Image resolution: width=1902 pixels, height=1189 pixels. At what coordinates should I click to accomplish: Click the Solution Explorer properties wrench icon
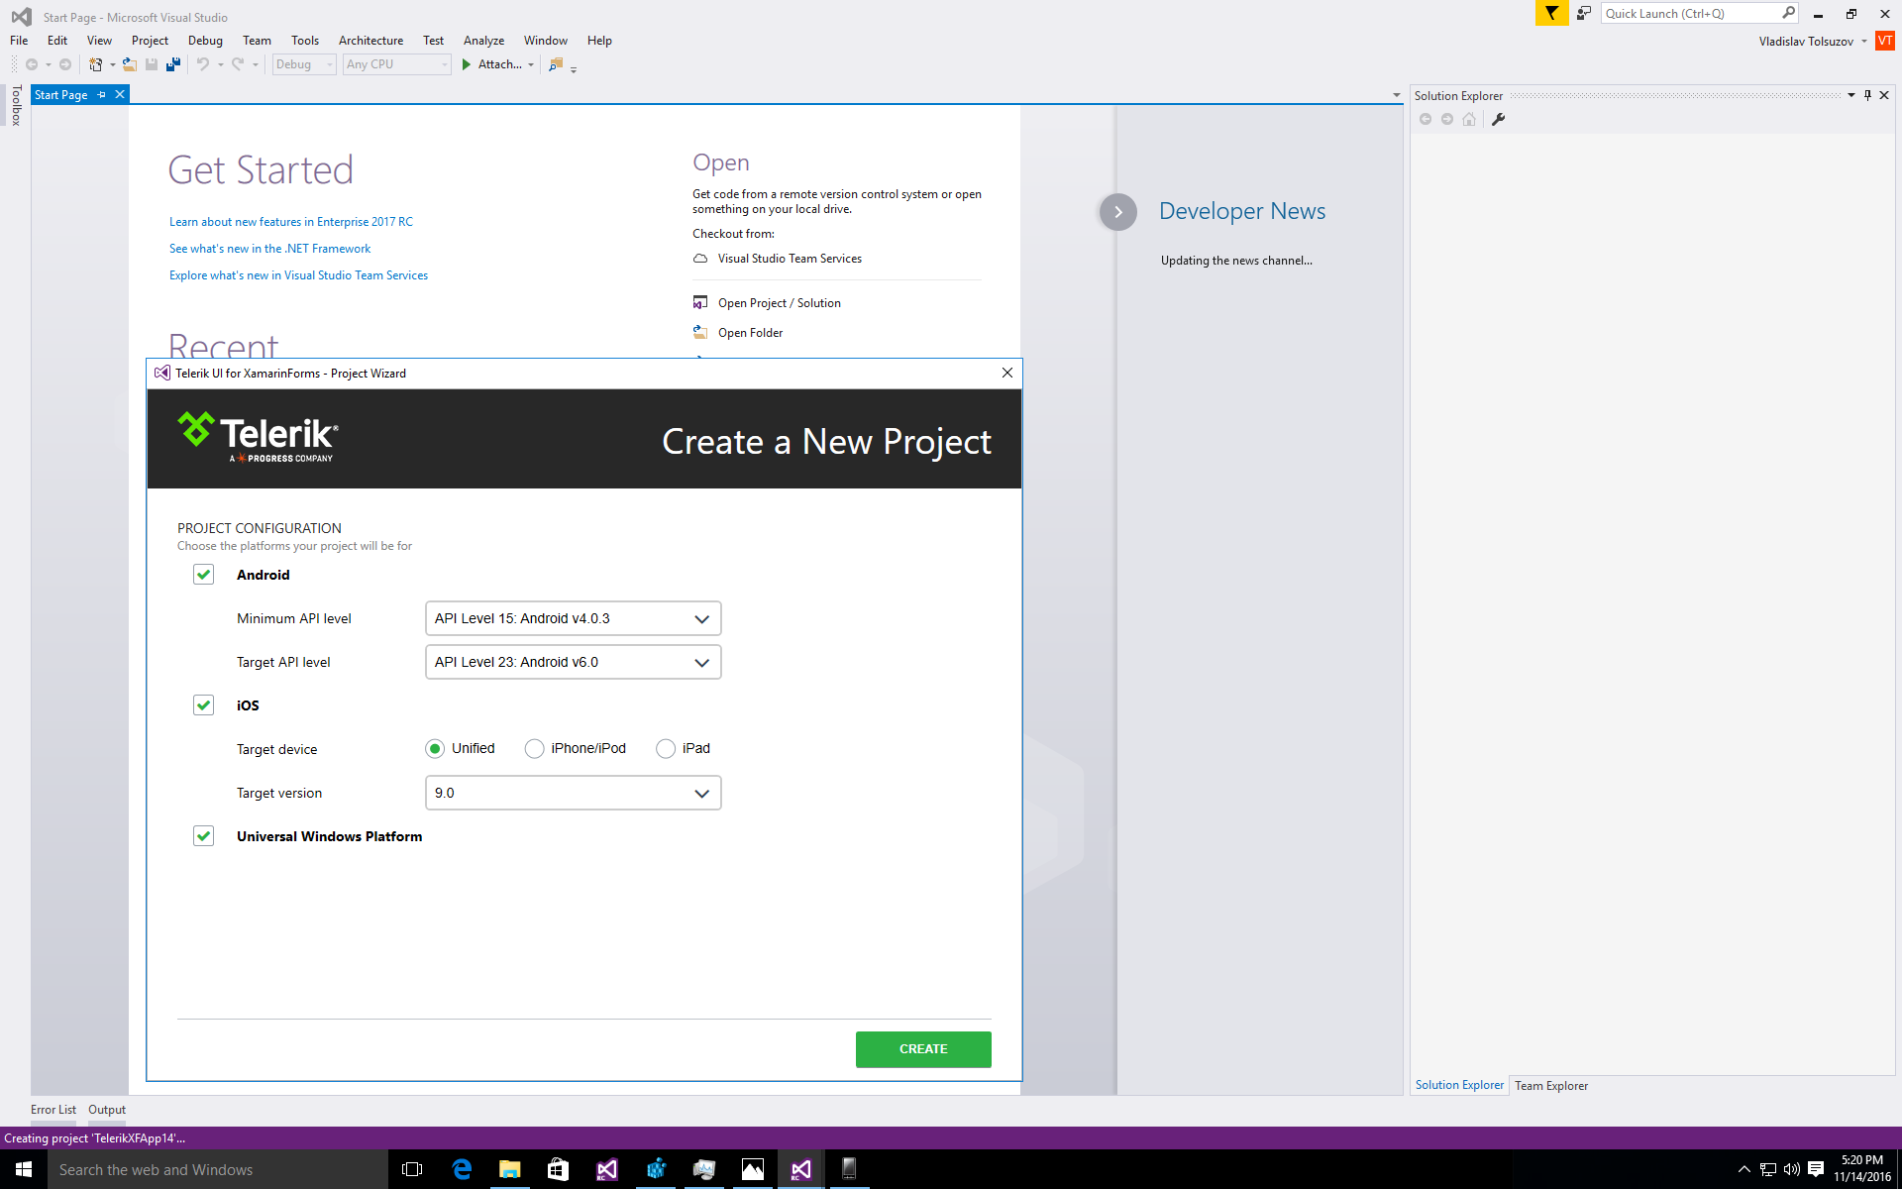[x=1499, y=119]
